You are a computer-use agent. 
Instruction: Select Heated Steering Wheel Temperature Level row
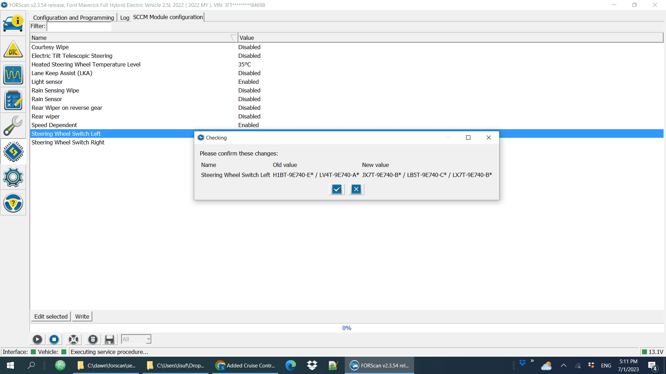(x=347, y=64)
